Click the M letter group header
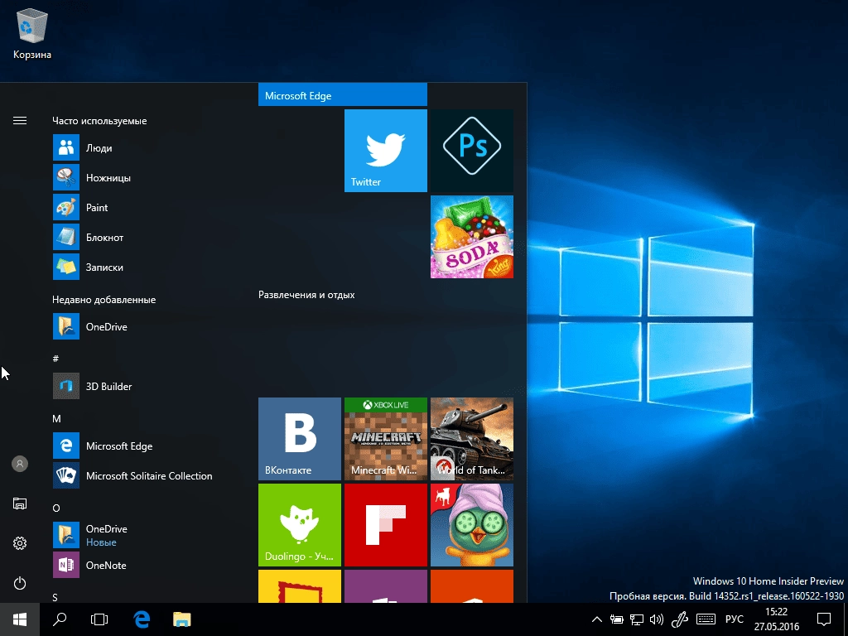This screenshot has height=636, width=848. [57, 418]
